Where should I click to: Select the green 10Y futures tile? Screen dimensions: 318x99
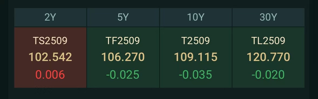[x=196, y=58]
